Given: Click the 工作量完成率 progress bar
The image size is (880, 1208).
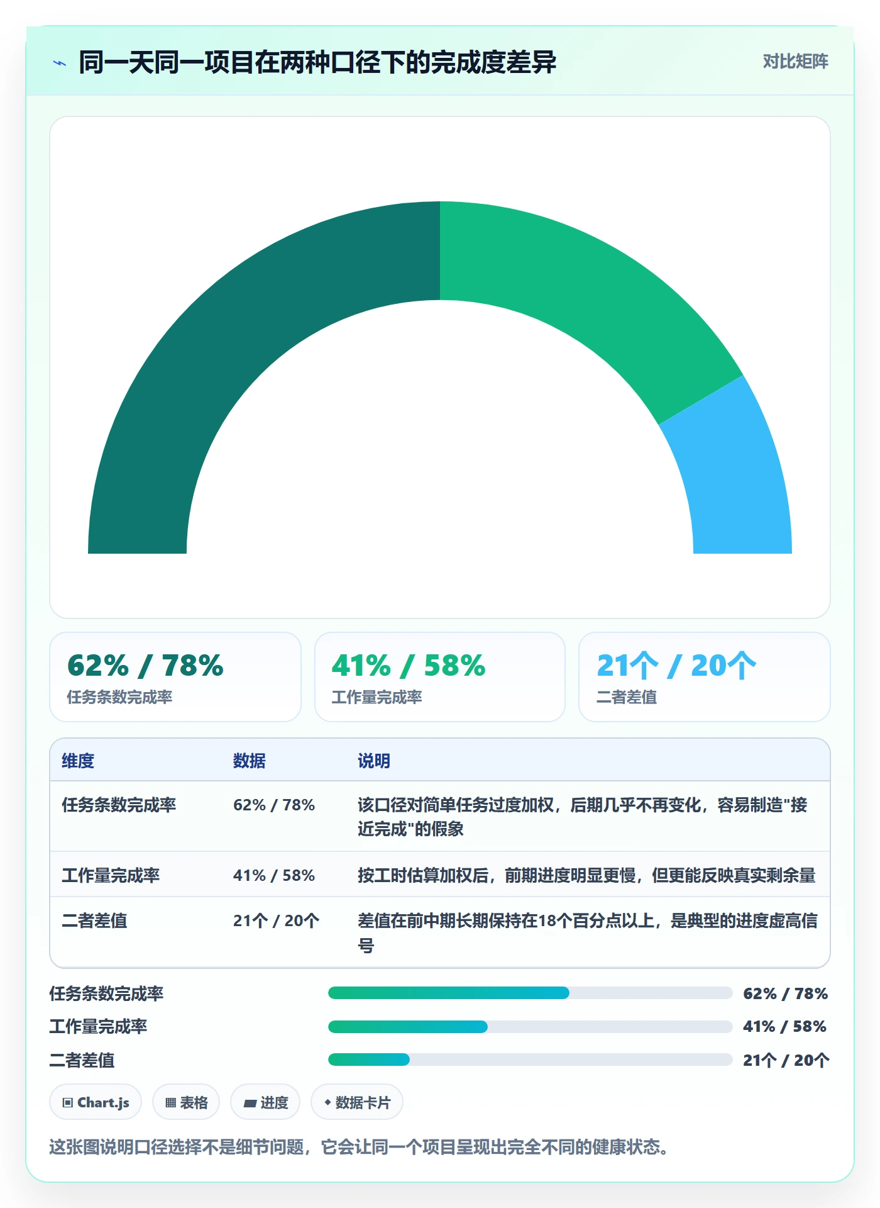Looking at the screenshot, I should (x=530, y=1027).
